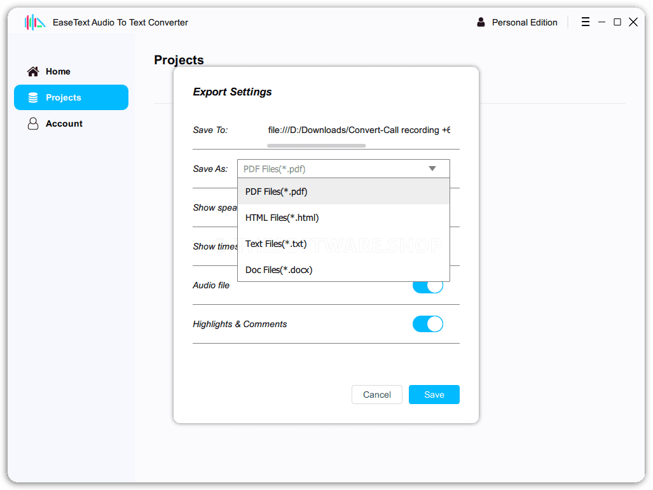Image resolution: width=653 pixels, height=490 pixels.
Task: Click the EaseText waveform logo icon
Action: click(x=34, y=22)
